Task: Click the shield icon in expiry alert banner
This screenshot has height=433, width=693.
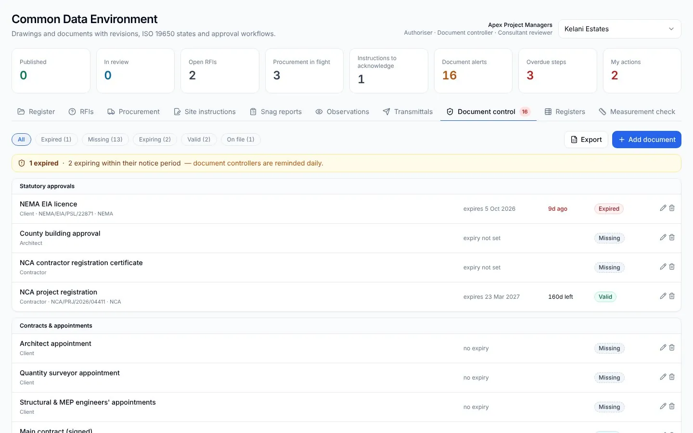Action: (22, 163)
